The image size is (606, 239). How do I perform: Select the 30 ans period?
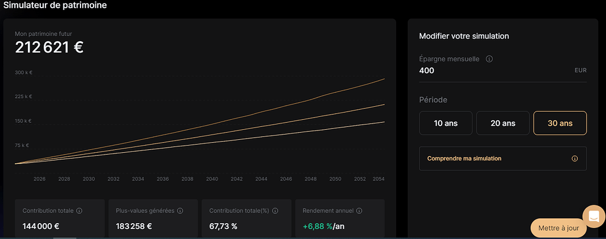pyautogui.click(x=560, y=123)
